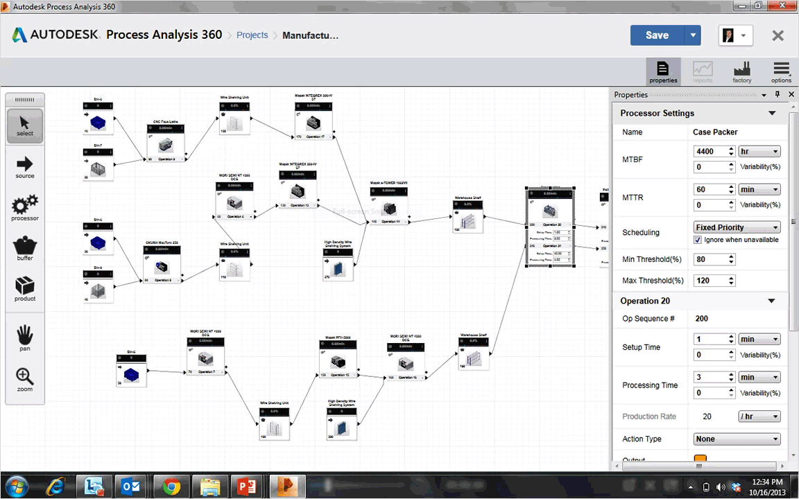Edit the MTBF value field 4400
Viewport: 799px width, 499px height.
(x=710, y=151)
